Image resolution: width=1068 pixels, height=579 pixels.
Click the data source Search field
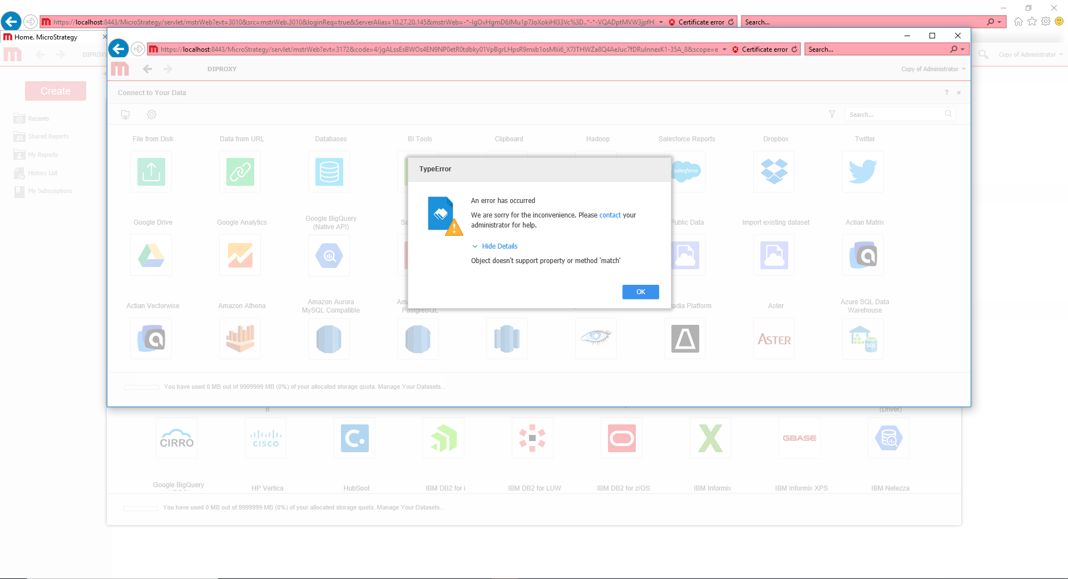tap(894, 115)
